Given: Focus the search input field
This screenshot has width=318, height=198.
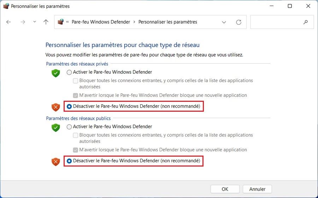Looking at the screenshot, I should point(282,22).
